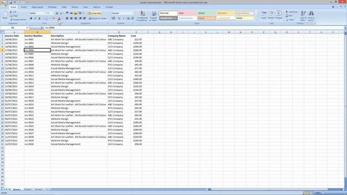Image resolution: width=347 pixels, height=195 pixels.
Task: Switch to the Data tab
Action: (64, 7)
